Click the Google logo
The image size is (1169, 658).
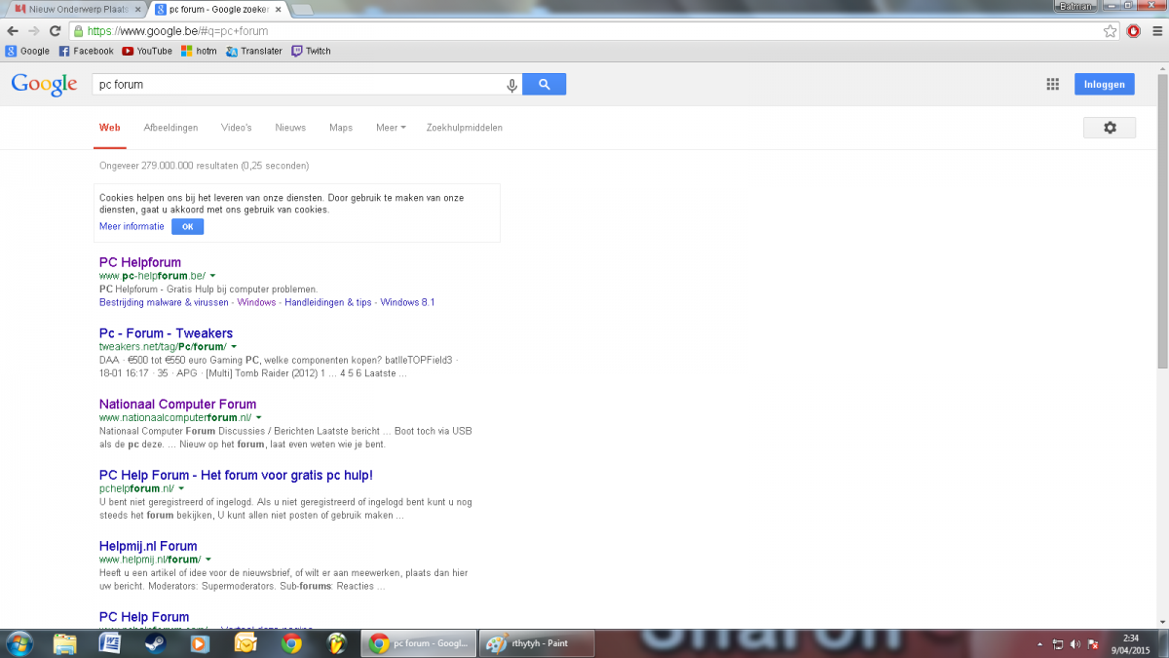tap(44, 84)
